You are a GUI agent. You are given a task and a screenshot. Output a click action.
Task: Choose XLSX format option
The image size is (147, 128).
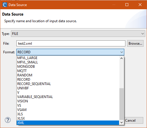point(68,118)
